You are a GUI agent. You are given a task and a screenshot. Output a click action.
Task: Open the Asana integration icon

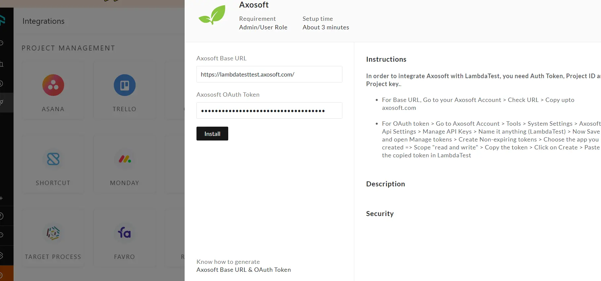pyautogui.click(x=53, y=85)
